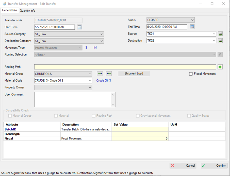Click the tank icon beside Destination field
Image resolution: width=230 pixels, height=176 pixels.
click(x=220, y=40)
